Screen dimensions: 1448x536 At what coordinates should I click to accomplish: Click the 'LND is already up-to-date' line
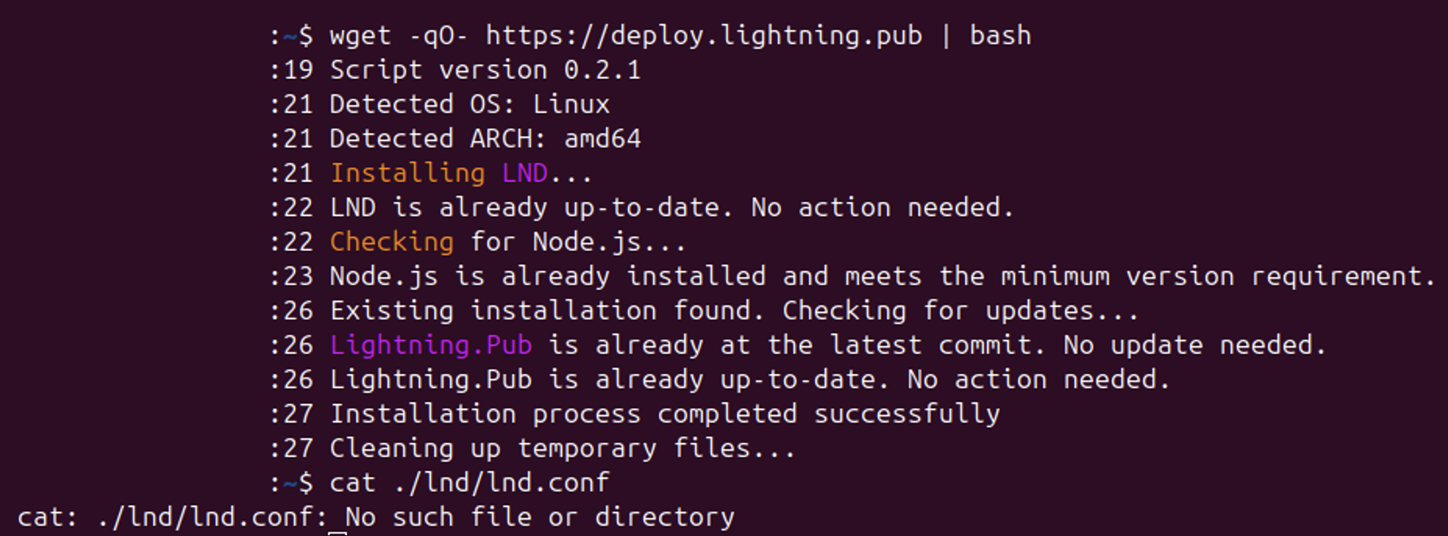(672, 208)
